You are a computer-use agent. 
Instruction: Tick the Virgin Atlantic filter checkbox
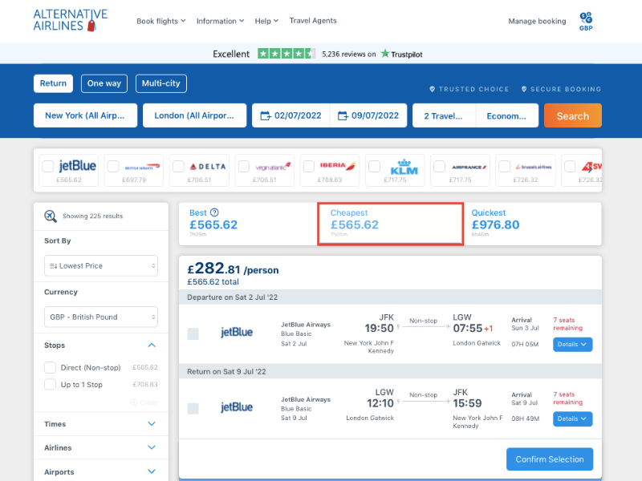244,167
